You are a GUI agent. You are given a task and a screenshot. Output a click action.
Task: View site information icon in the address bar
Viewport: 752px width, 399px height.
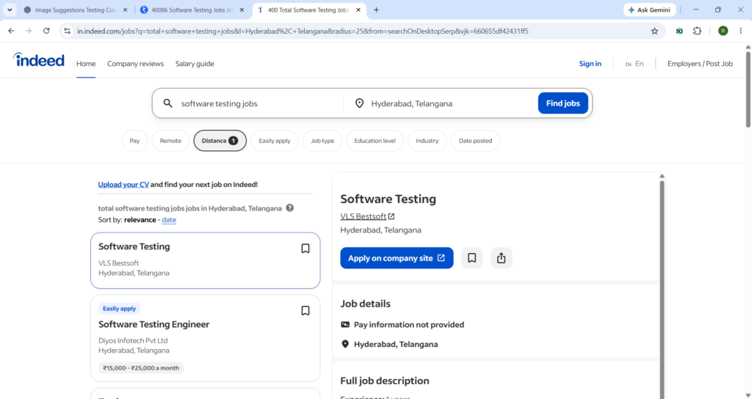point(68,31)
